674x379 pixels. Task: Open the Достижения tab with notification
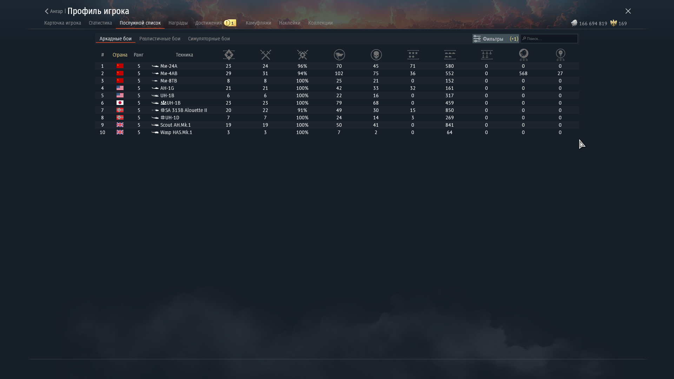click(x=209, y=23)
